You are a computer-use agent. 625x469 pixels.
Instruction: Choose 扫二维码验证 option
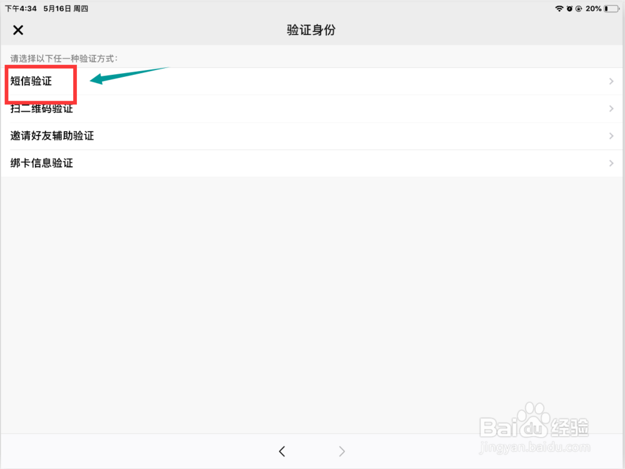311,109
